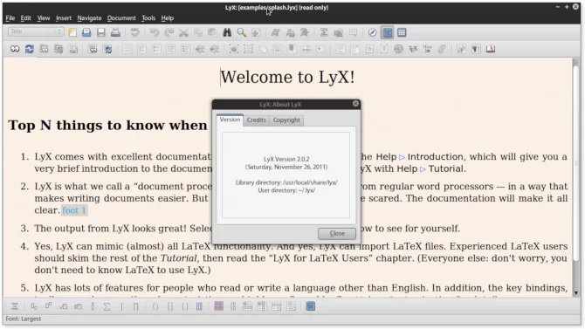This screenshot has width=585, height=329.
Task: Open the Document menu
Action: (x=121, y=18)
